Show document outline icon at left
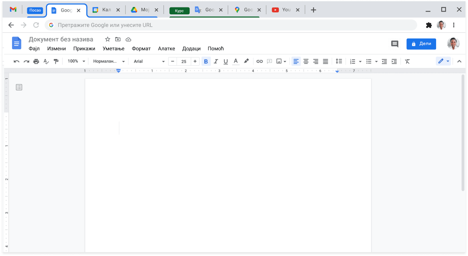The image size is (468, 256). tap(19, 87)
